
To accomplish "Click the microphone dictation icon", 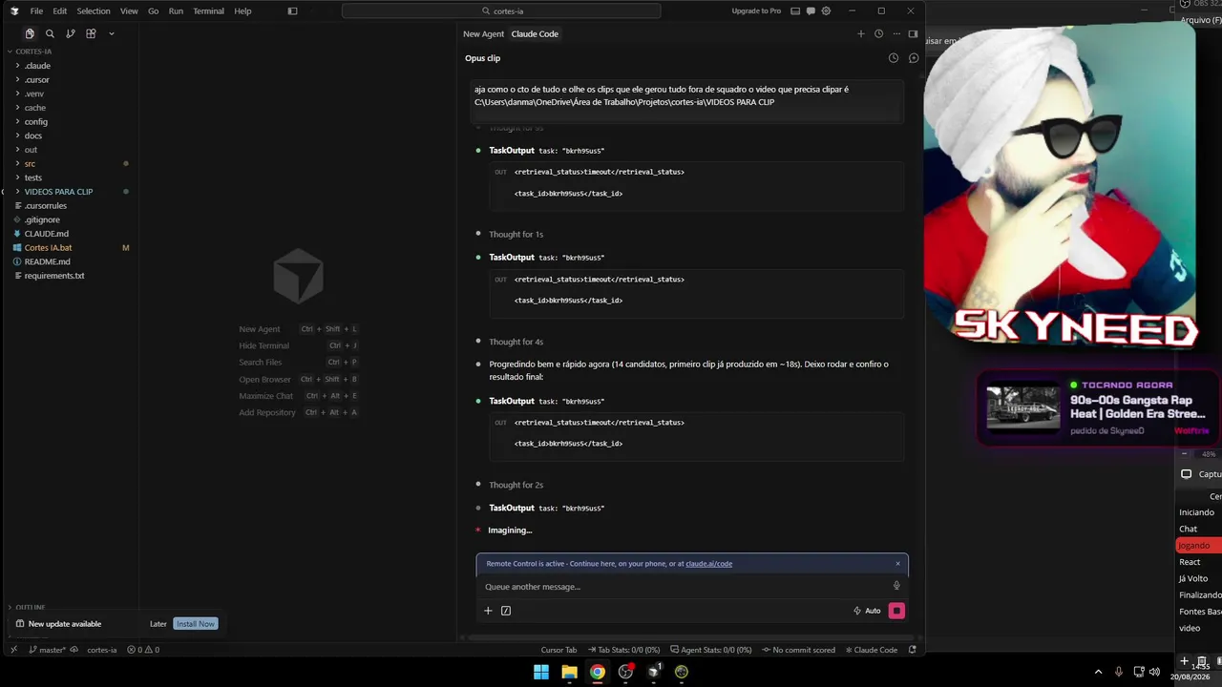I will 896,586.
